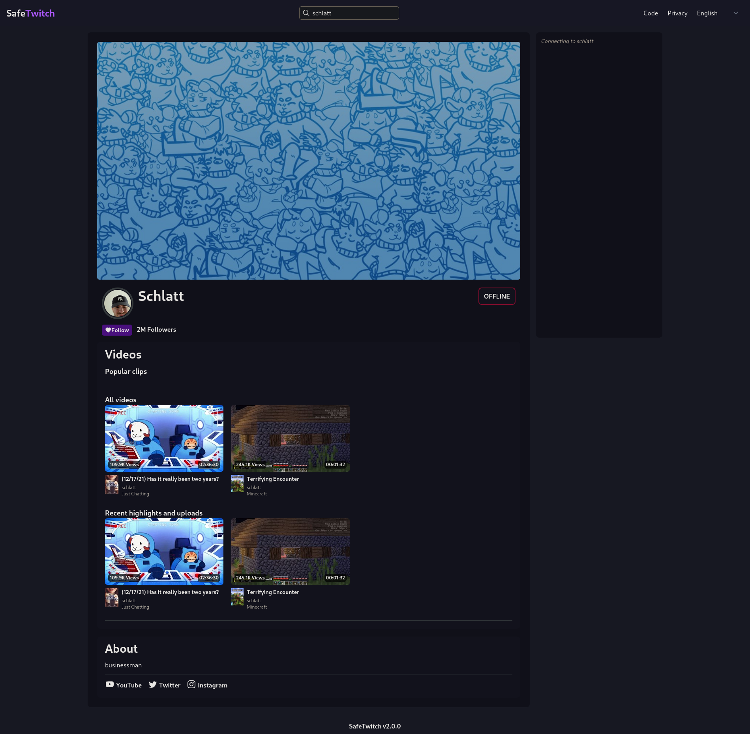The height and width of the screenshot is (734, 750).
Task: Click Just Chatting category icon in Recent highlights
Action: coord(112,598)
